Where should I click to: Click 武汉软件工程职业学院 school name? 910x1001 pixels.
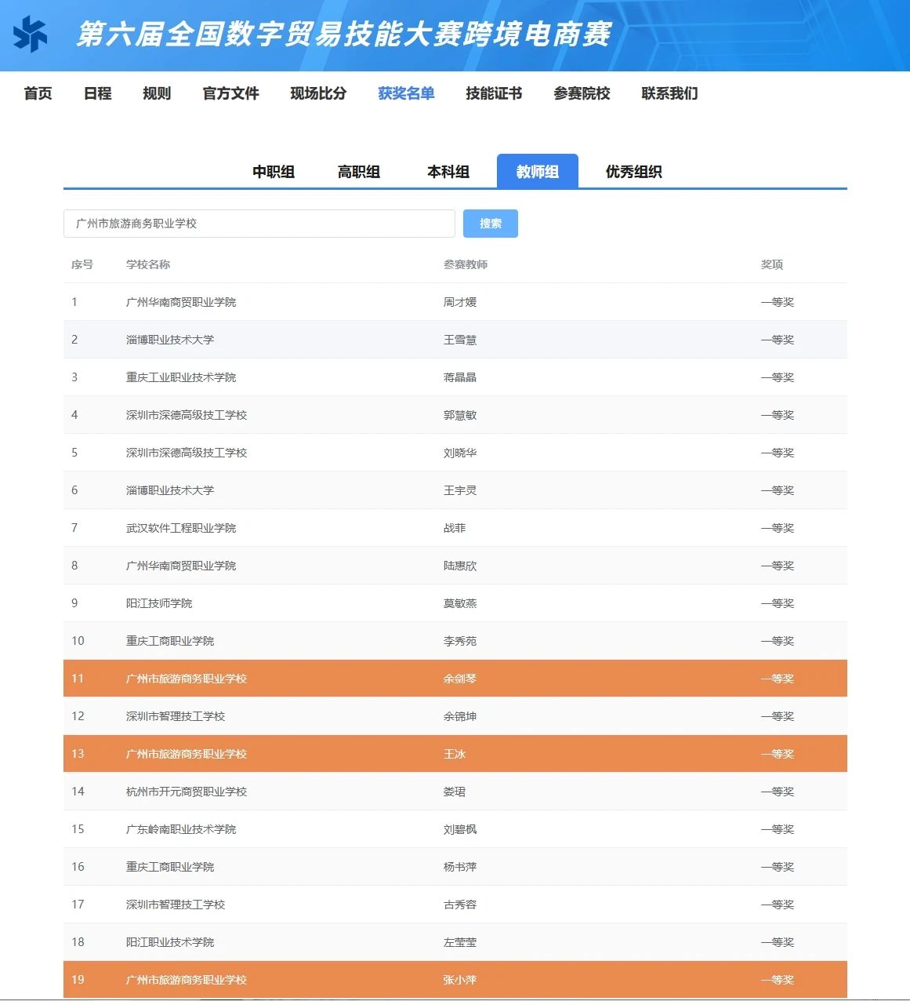coord(181,528)
